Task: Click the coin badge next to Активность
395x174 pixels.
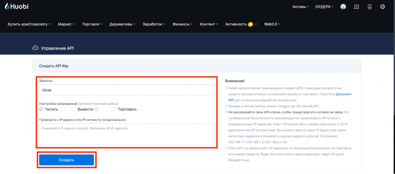Action: coord(250,24)
